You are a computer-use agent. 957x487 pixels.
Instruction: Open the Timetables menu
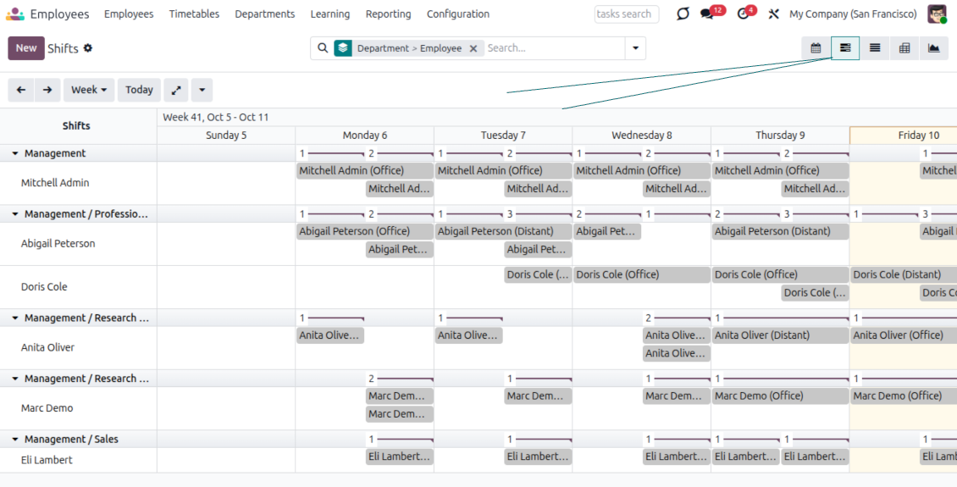(194, 14)
